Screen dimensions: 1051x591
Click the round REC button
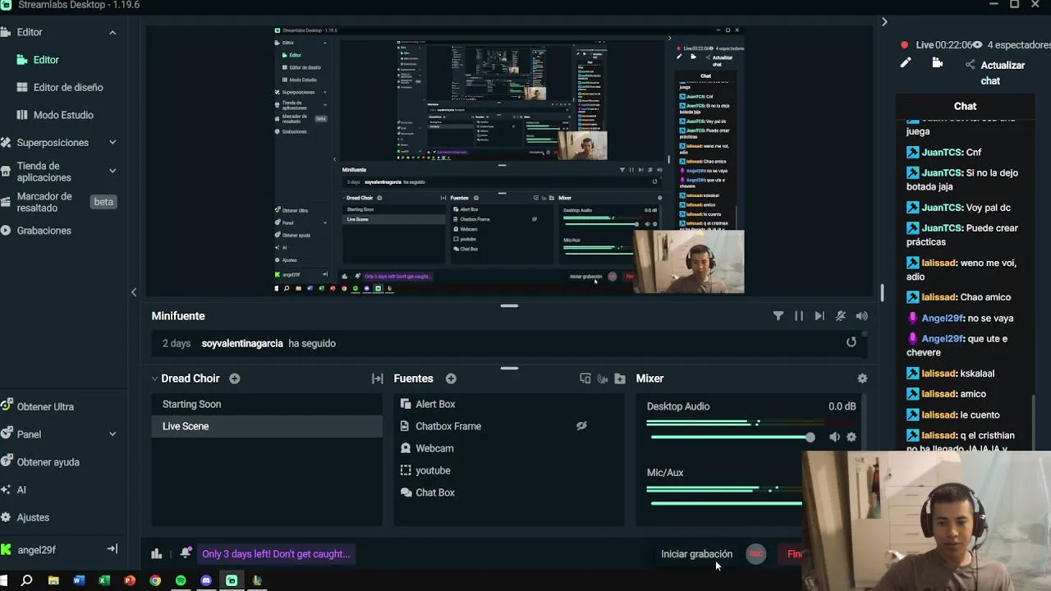coord(756,554)
